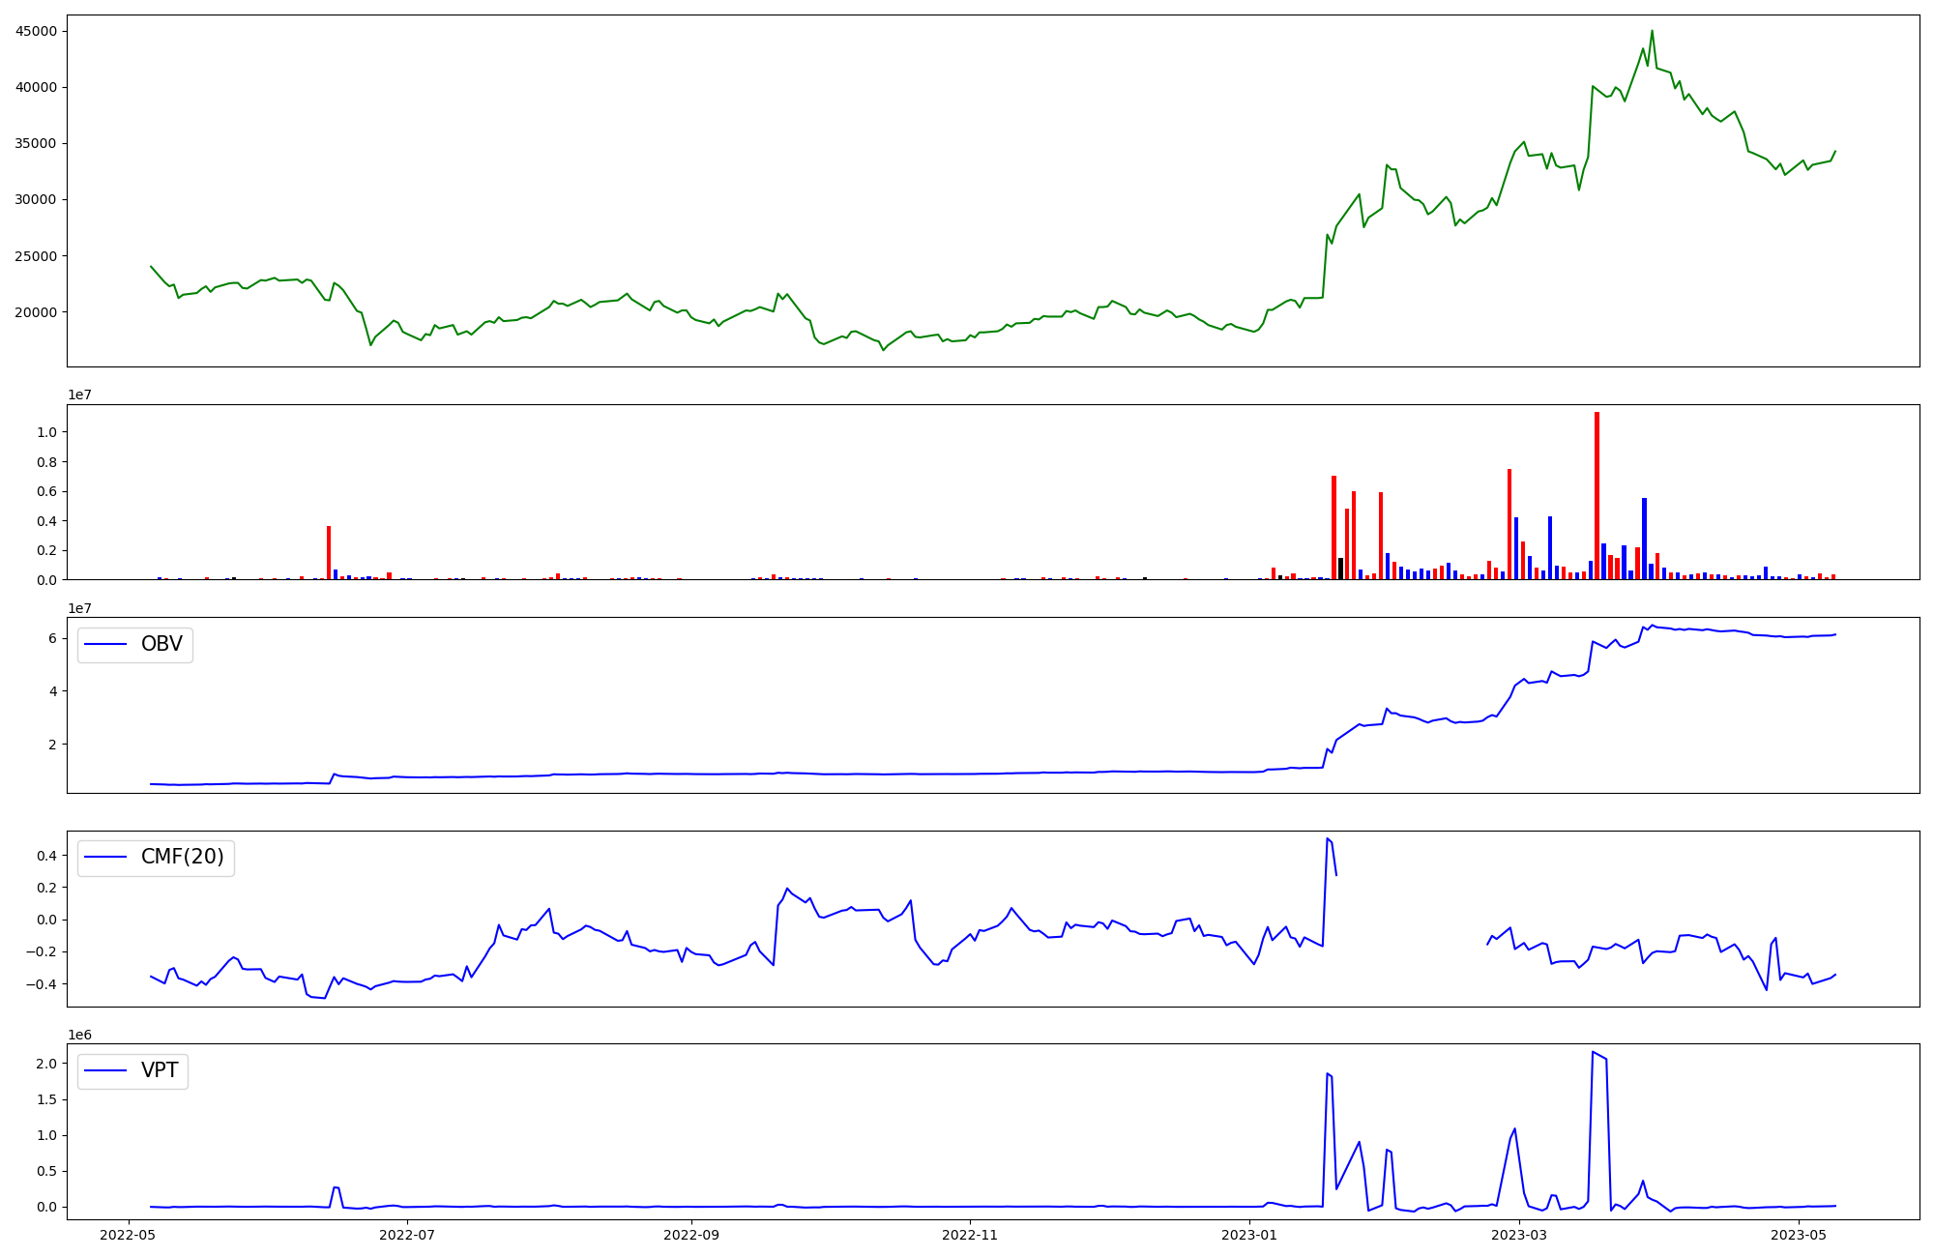Click the 2022-07 x-axis date label
Viewport: 1934px width, 1257px height.
tap(407, 1235)
